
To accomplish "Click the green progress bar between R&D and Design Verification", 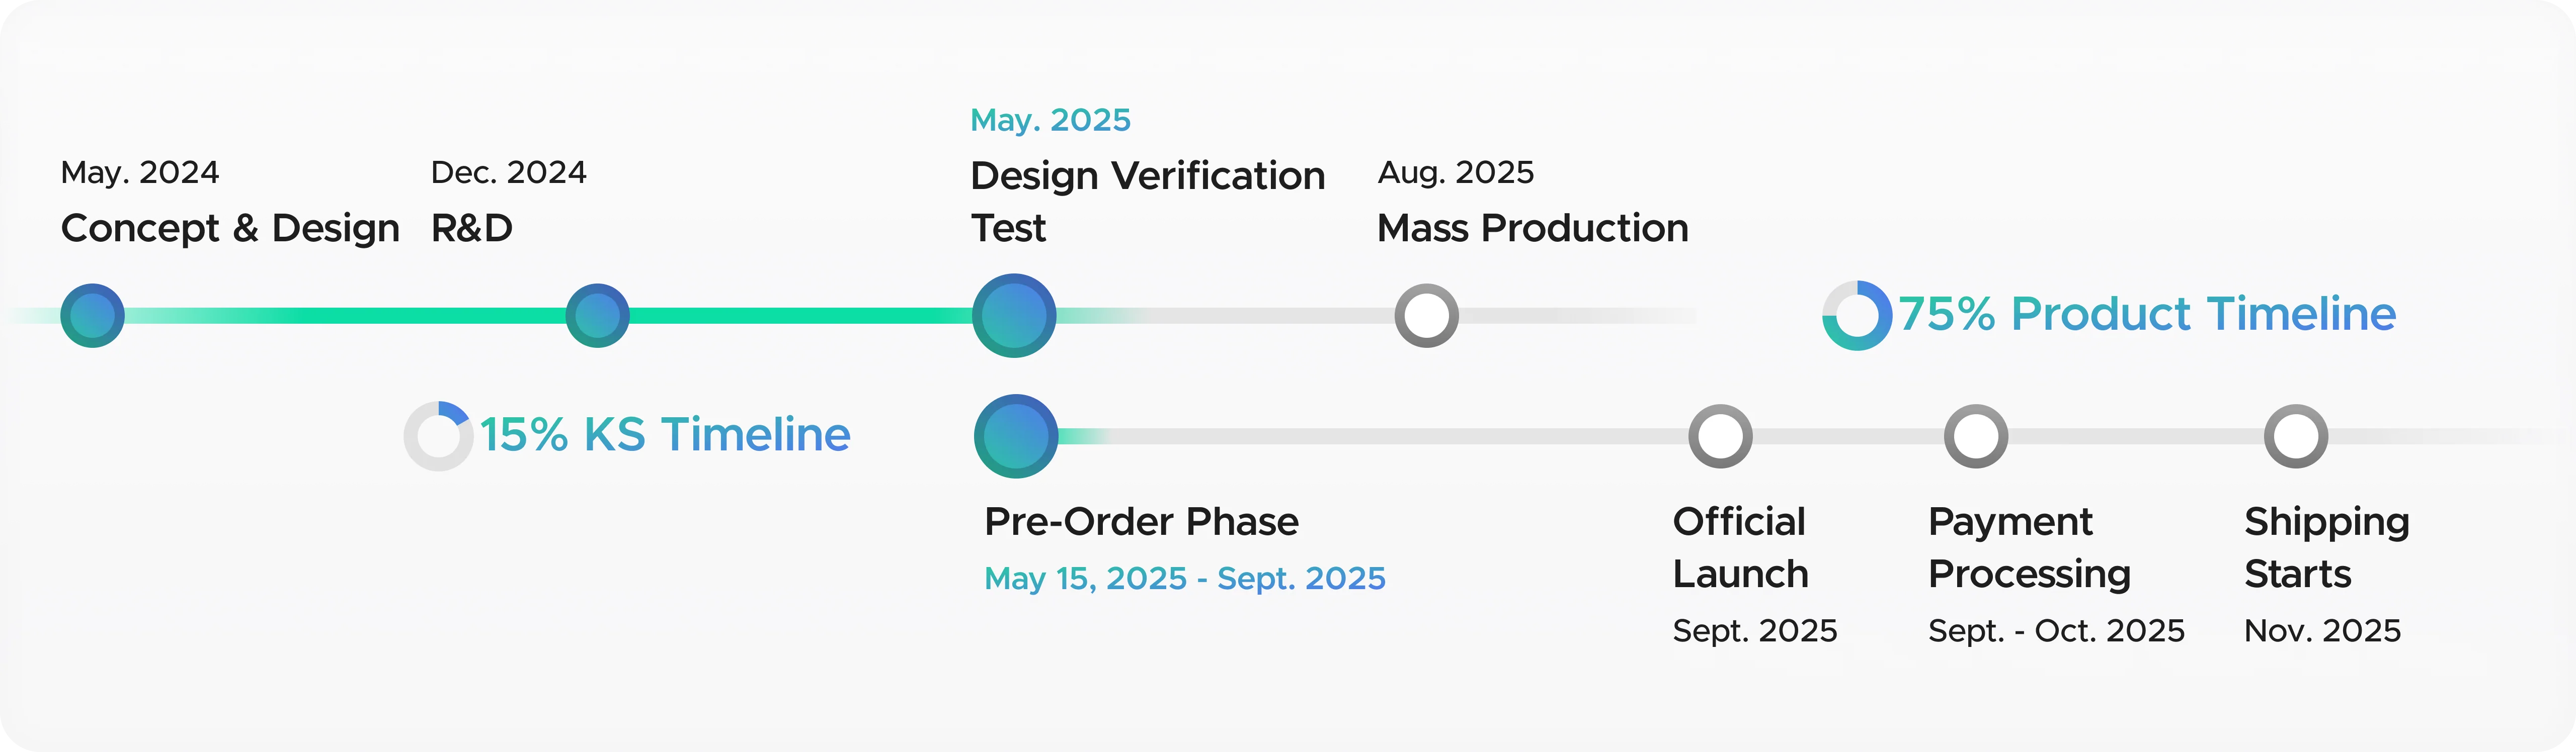I will click(801, 316).
